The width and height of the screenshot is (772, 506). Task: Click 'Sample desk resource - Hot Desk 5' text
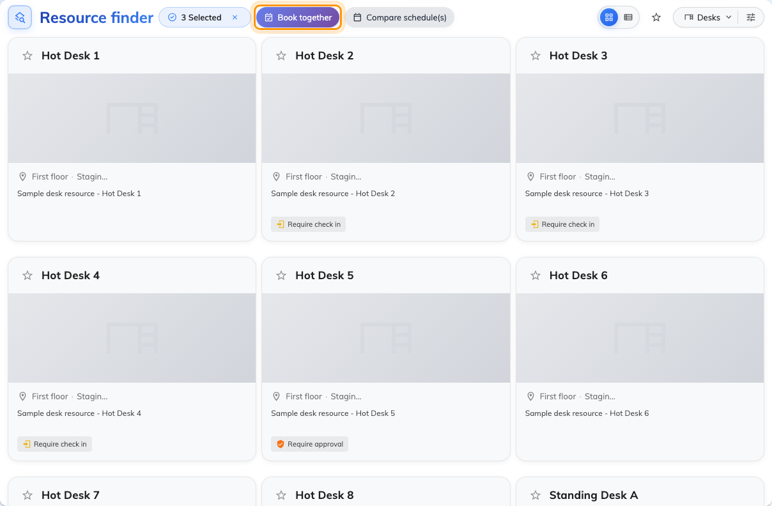(x=333, y=413)
